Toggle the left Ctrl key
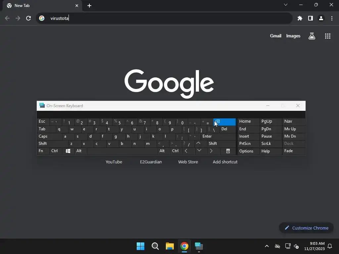The width and height of the screenshot is (339, 254). tap(56, 151)
